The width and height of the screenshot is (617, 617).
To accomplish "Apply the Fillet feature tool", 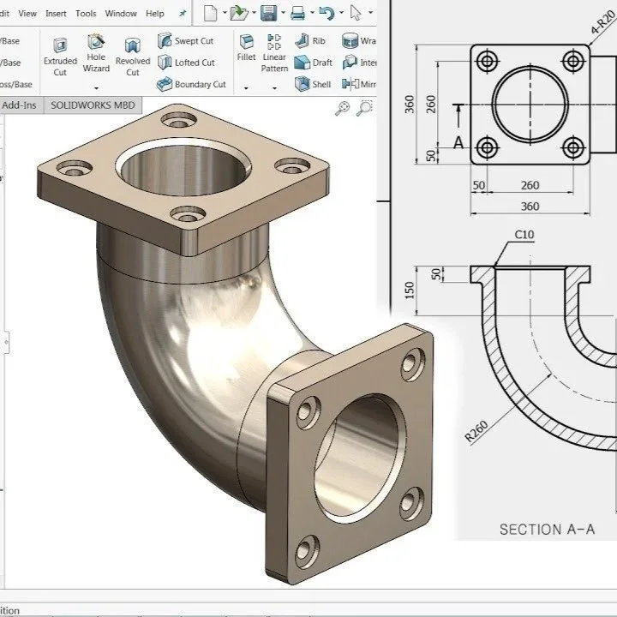I will (x=246, y=48).
